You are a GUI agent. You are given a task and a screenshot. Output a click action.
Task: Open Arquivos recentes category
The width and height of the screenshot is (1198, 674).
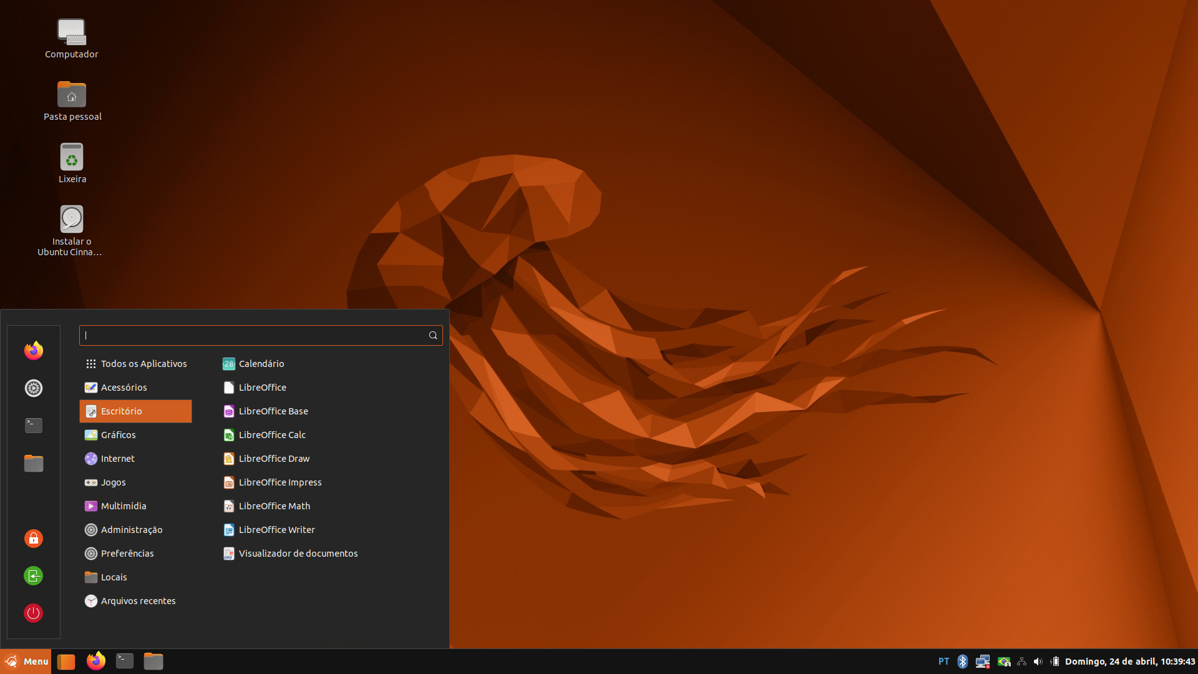(x=135, y=601)
